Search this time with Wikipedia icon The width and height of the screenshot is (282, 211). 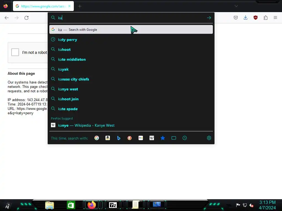152,138
